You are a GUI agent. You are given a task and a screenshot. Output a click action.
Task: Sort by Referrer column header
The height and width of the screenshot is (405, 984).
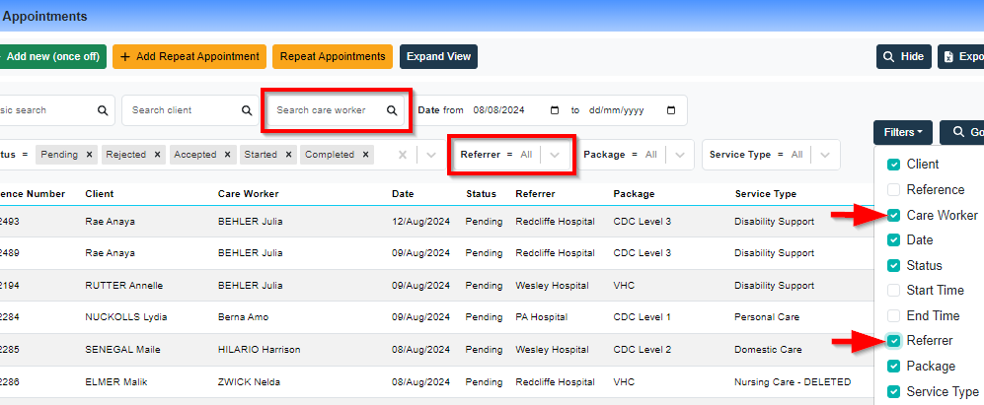pyautogui.click(x=535, y=194)
